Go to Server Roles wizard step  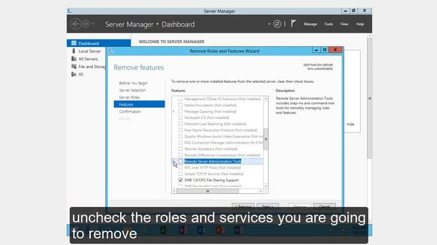(129, 97)
